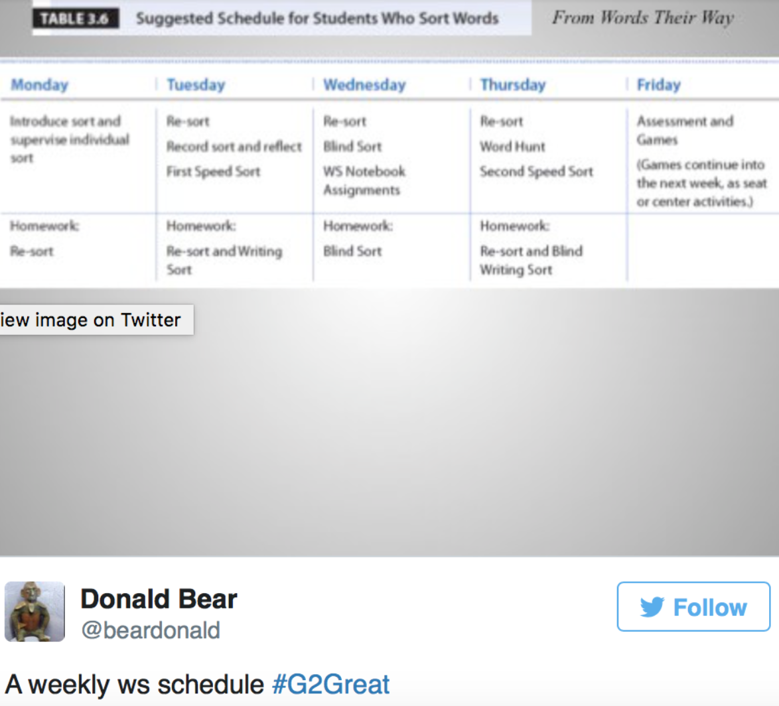Click the From Words Their Way caption
This screenshot has height=706, width=779.
click(643, 18)
